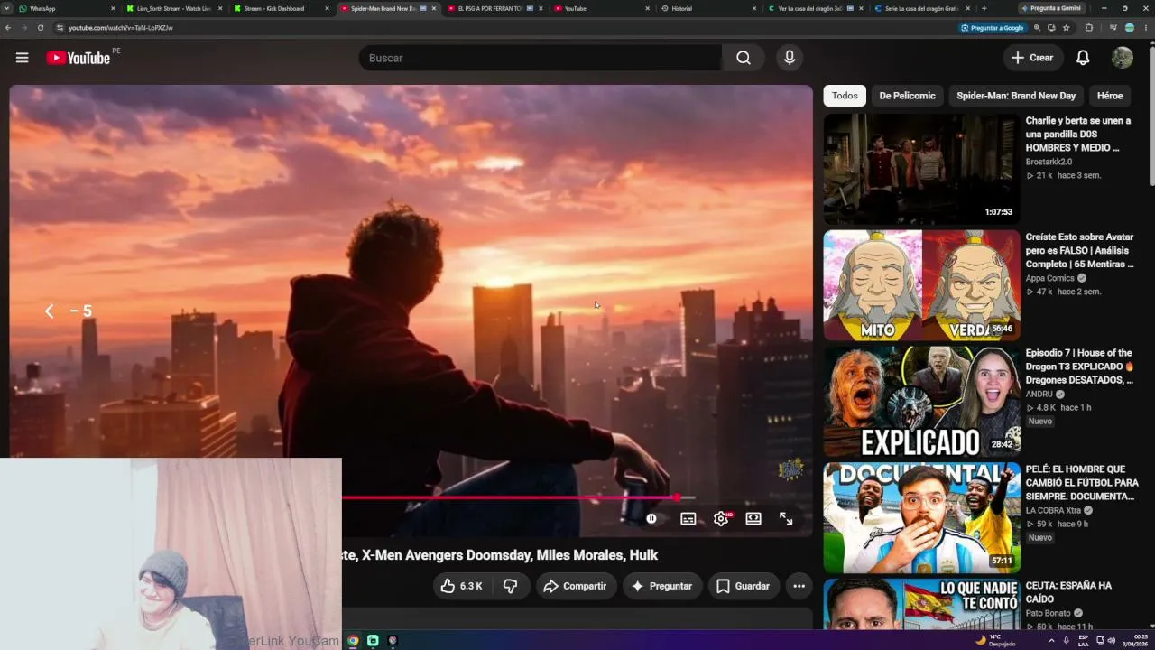
Task: Visit the Appa Comics channel
Action: pyautogui.click(x=1050, y=278)
